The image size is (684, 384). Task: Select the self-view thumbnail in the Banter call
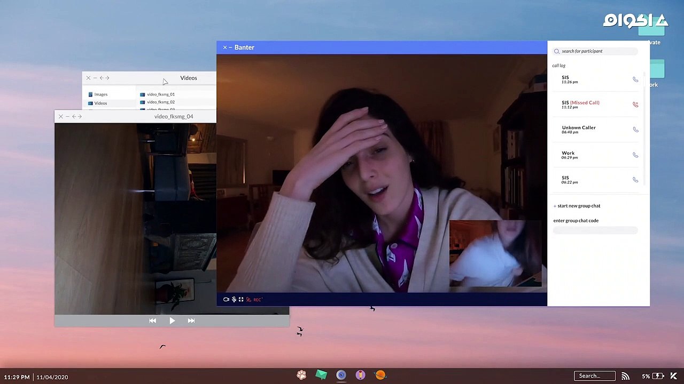click(495, 253)
